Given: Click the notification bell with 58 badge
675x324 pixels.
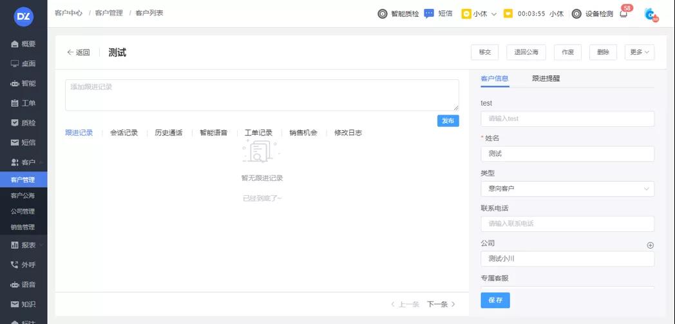Looking at the screenshot, I should [623, 14].
